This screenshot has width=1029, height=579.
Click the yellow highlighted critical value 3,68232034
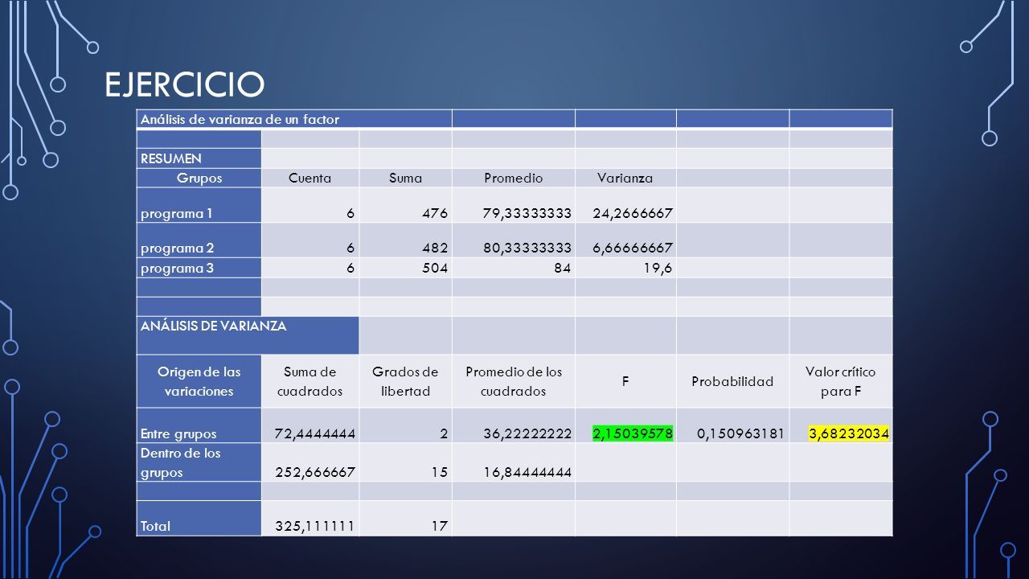click(848, 433)
